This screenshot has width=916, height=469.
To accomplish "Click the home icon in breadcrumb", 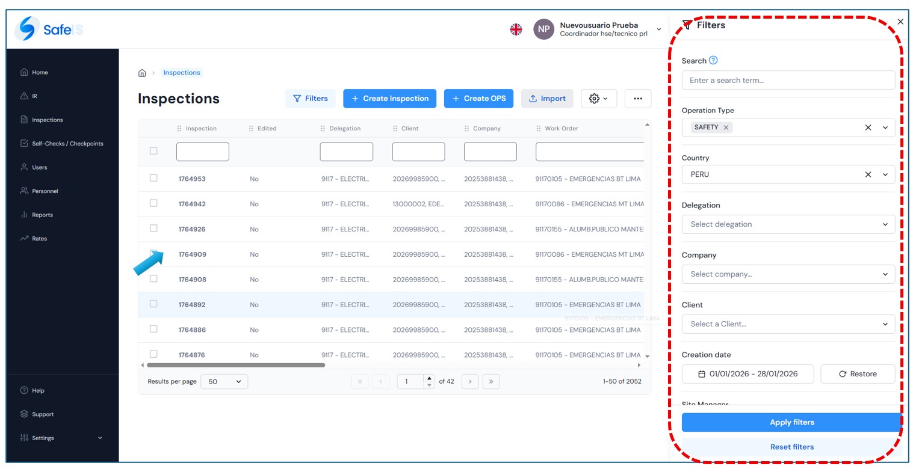I will pyautogui.click(x=142, y=73).
